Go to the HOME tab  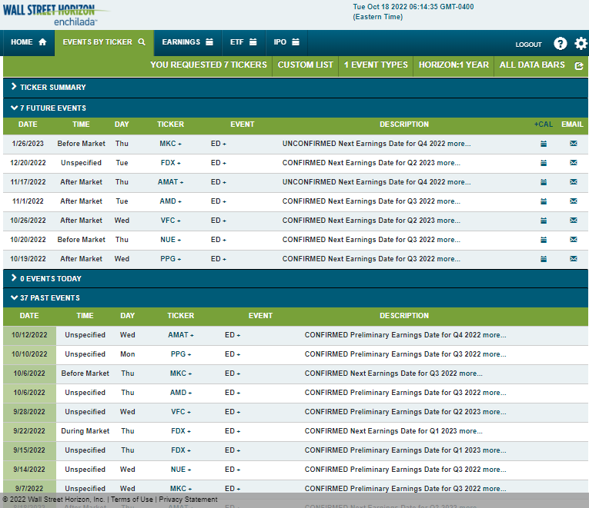pyautogui.click(x=29, y=42)
